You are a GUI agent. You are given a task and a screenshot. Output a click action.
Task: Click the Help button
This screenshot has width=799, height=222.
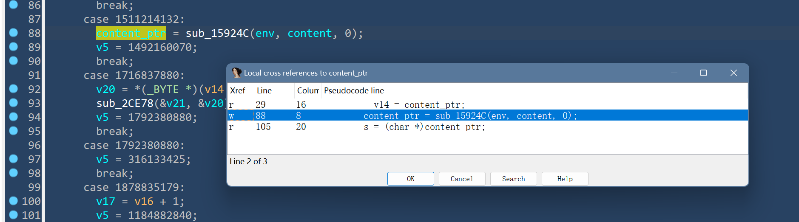point(565,179)
